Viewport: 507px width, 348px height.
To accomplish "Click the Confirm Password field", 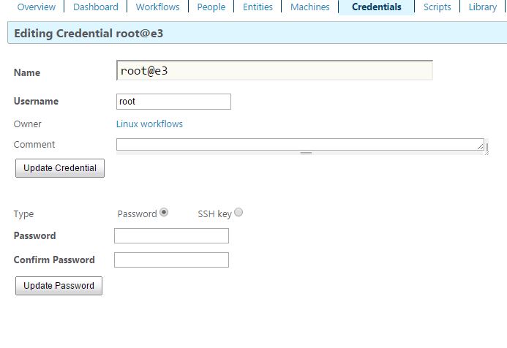I will [171, 260].
